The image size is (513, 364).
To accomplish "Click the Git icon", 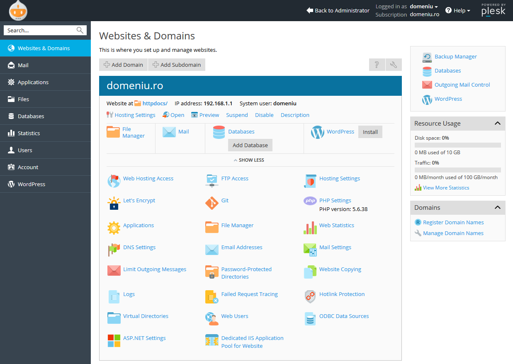I will pos(212,203).
